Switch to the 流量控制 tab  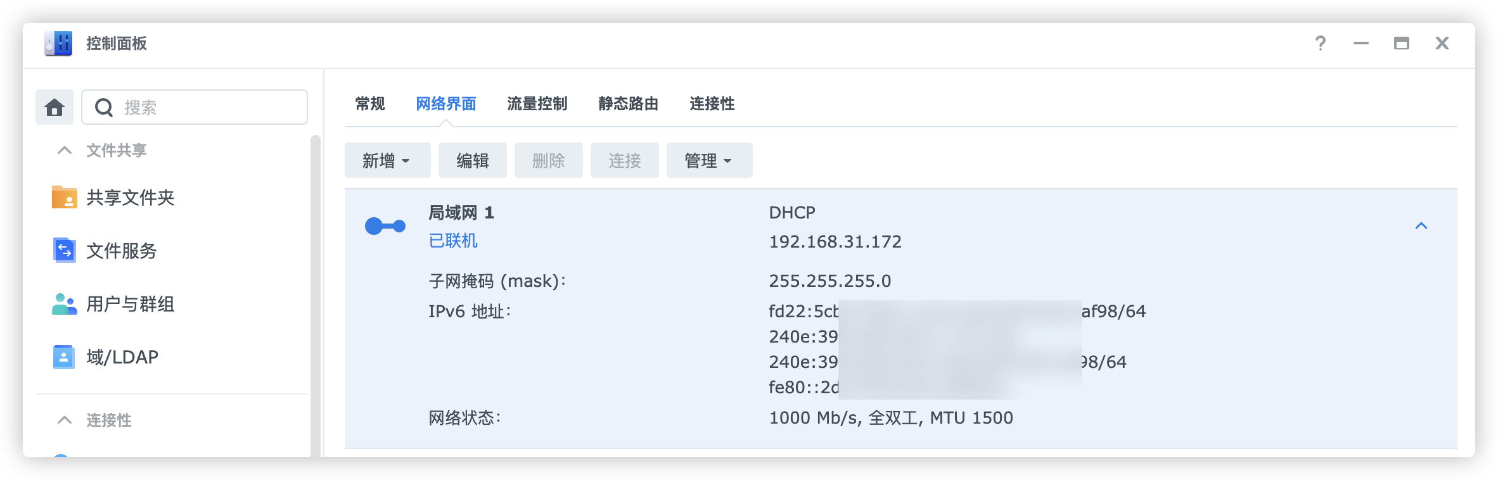pos(537,104)
